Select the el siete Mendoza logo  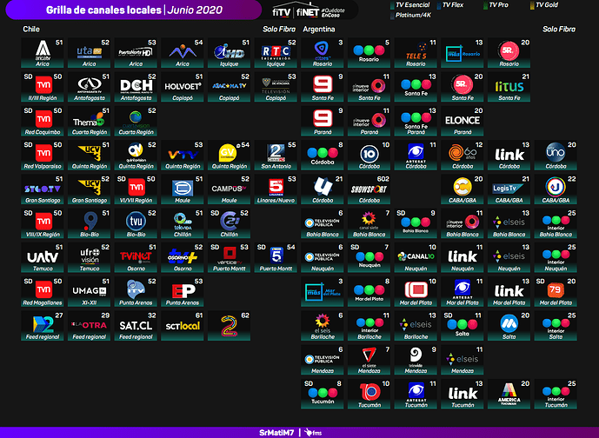click(369, 357)
